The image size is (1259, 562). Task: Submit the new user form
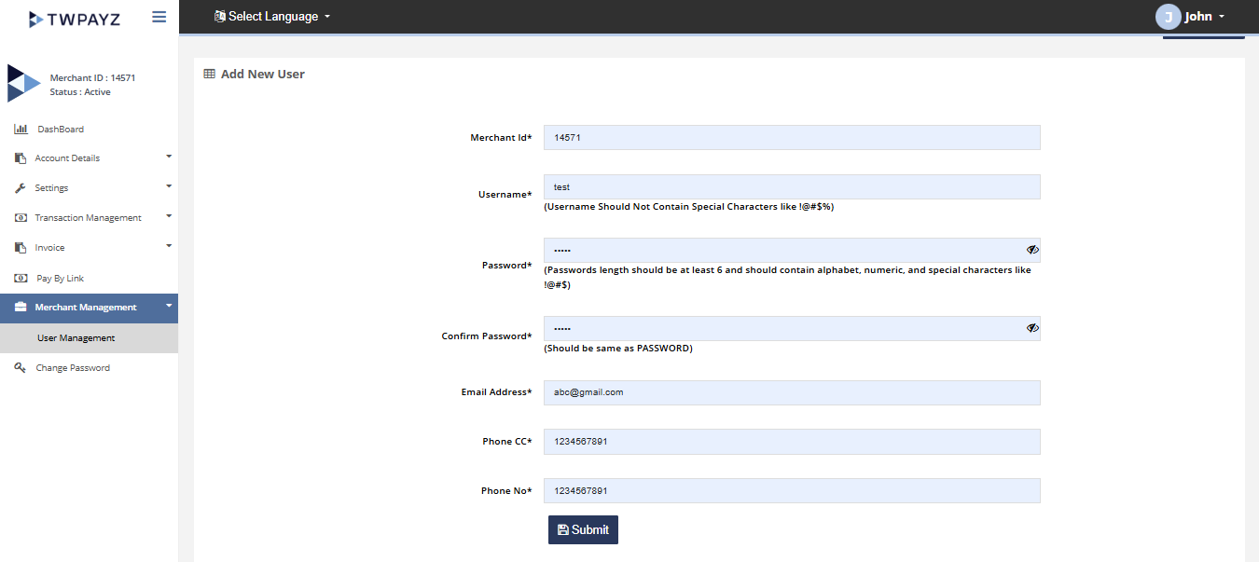[583, 529]
